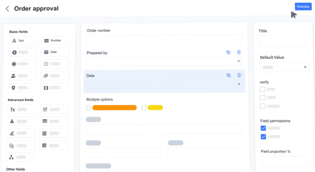Focus the Field proportion % input
This screenshot has height=172, width=315.
tap(285, 161)
